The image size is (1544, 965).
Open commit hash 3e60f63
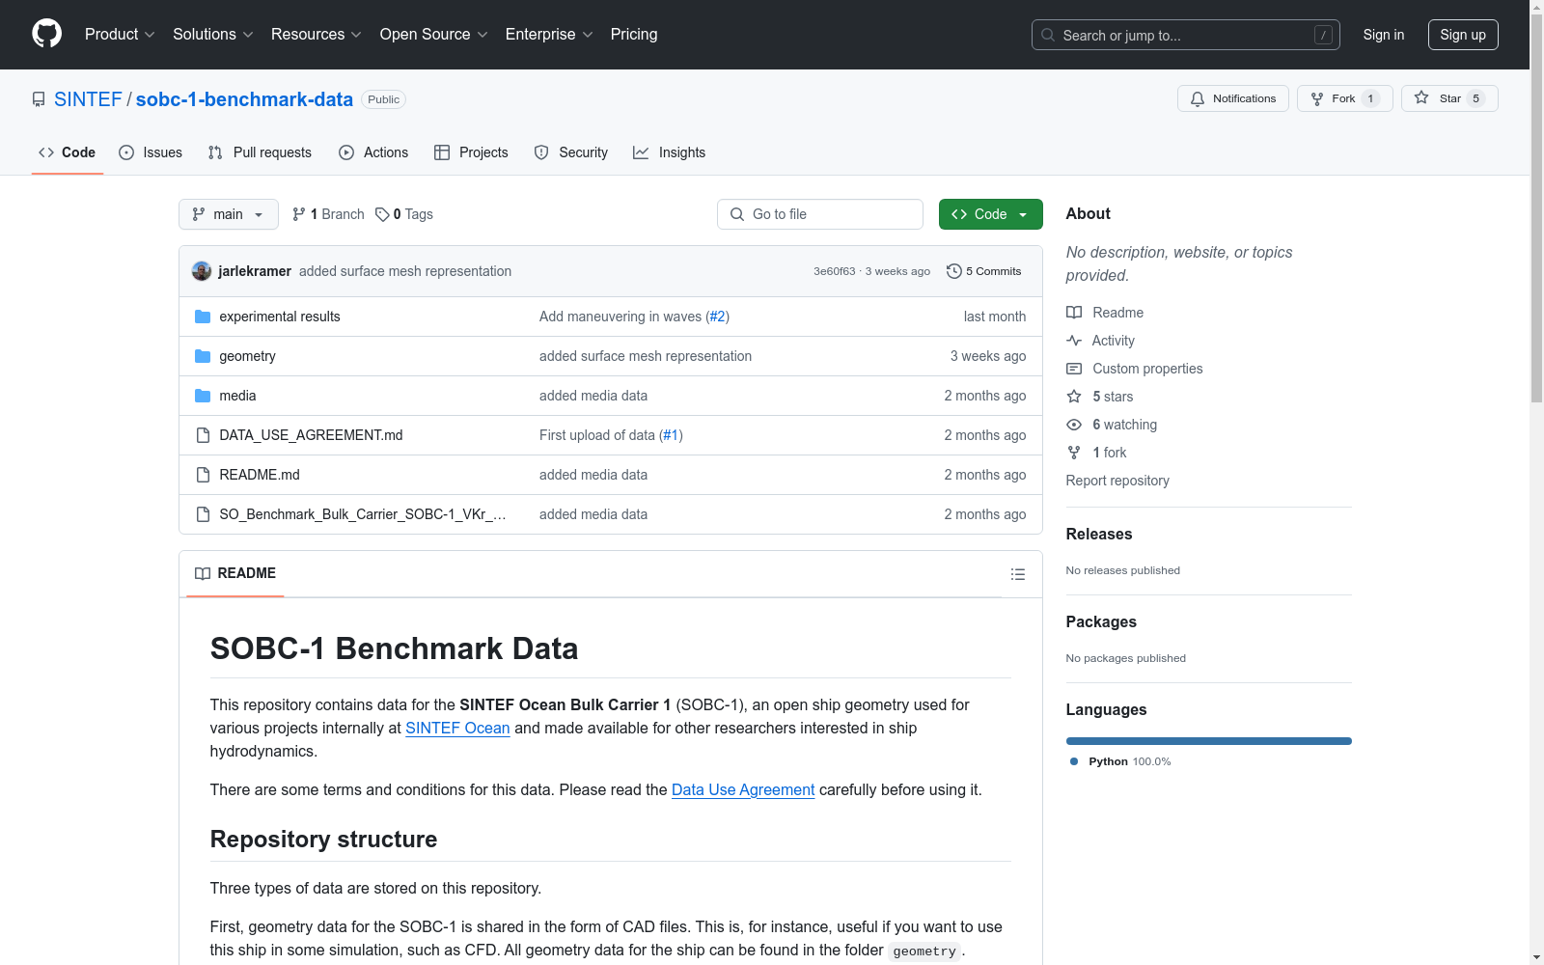835,271
